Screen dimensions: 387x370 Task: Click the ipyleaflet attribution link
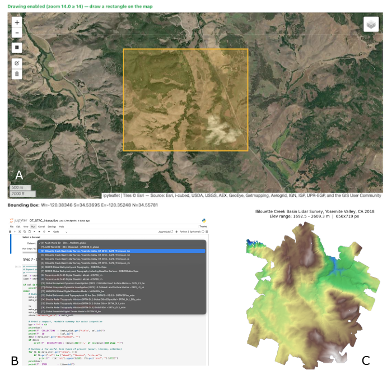point(111,196)
